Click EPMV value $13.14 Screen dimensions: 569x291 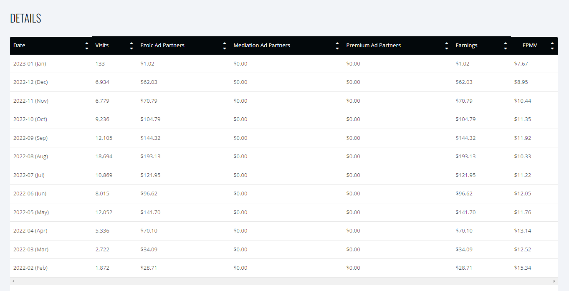click(x=523, y=231)
